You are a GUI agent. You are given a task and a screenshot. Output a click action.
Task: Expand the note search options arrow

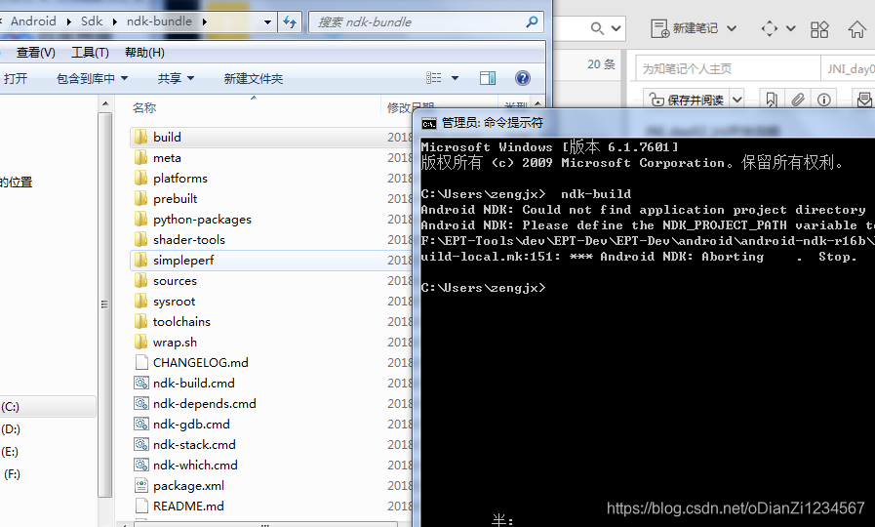click(x=616, y=28)
